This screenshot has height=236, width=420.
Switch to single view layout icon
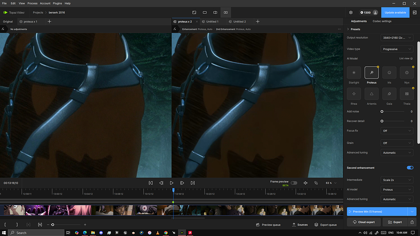(205, 12)
